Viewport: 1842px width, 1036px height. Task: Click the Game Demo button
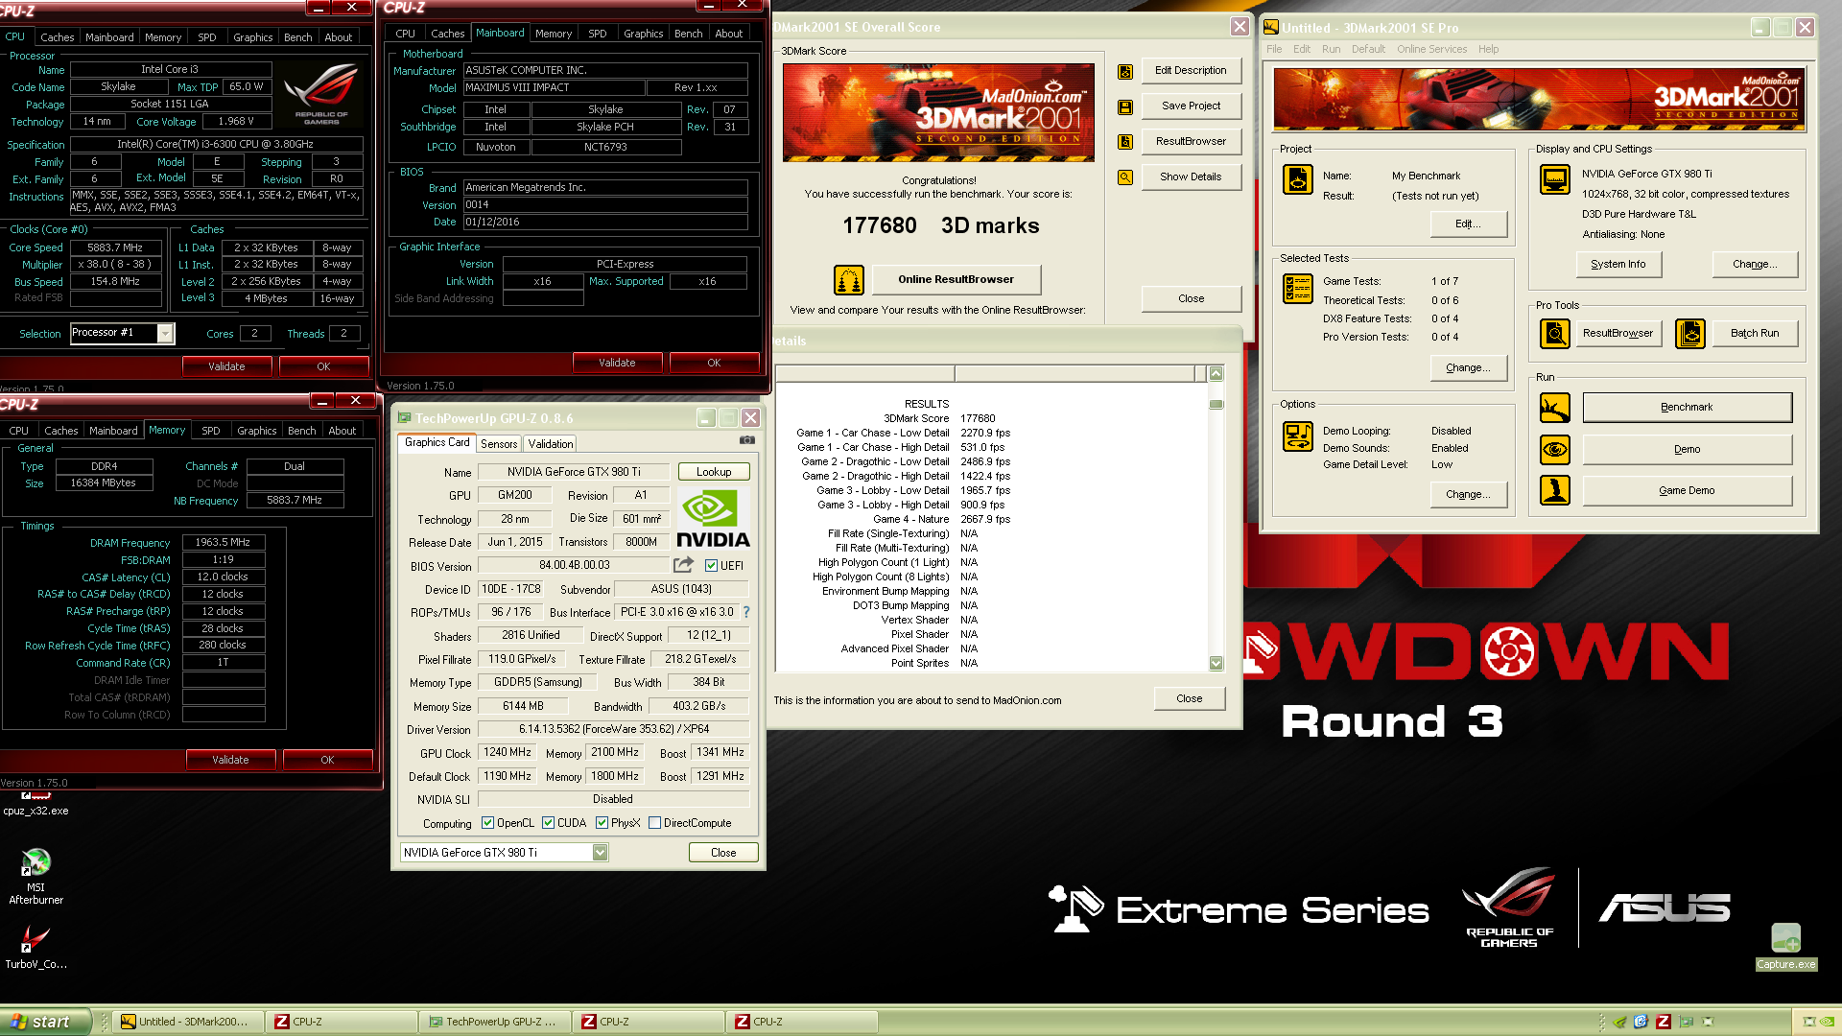(1687, 490)
